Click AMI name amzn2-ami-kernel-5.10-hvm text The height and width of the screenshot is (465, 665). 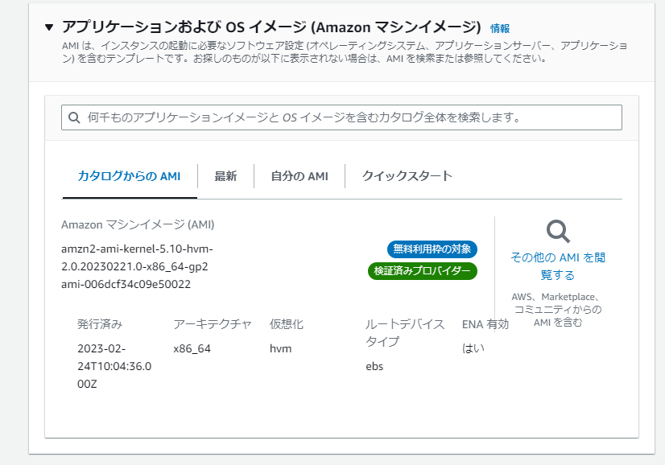pos(137,257)
